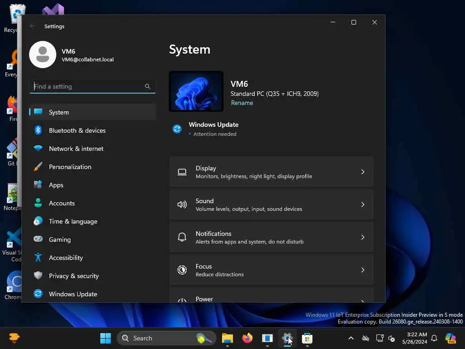Click the Windows 11 device wallpaper thumbnail
This screenshot has height=349, width=465.
click(x=196, y=91)
